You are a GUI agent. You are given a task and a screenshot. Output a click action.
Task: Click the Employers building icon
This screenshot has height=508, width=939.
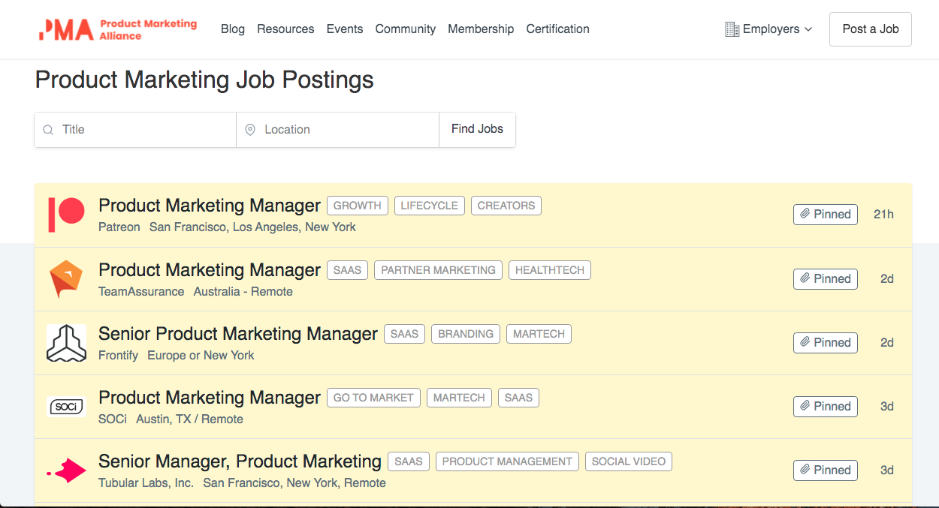[x=732, y=29]
